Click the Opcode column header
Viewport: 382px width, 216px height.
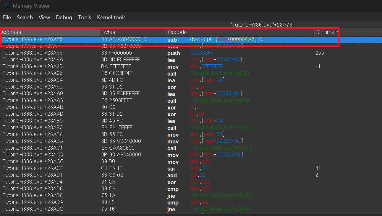coord(240,32)
